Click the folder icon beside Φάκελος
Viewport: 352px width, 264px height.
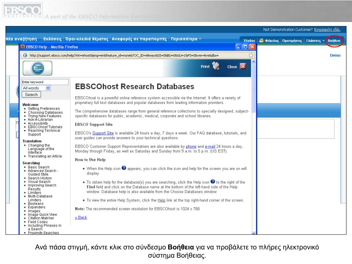(x=261, y=41)
